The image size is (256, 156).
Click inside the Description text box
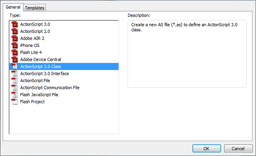(x=187, y=54)
